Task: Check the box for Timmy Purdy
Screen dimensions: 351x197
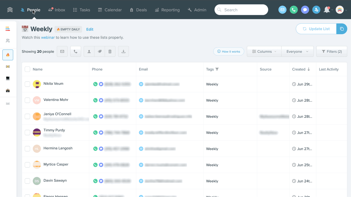Action: [27, 133]
